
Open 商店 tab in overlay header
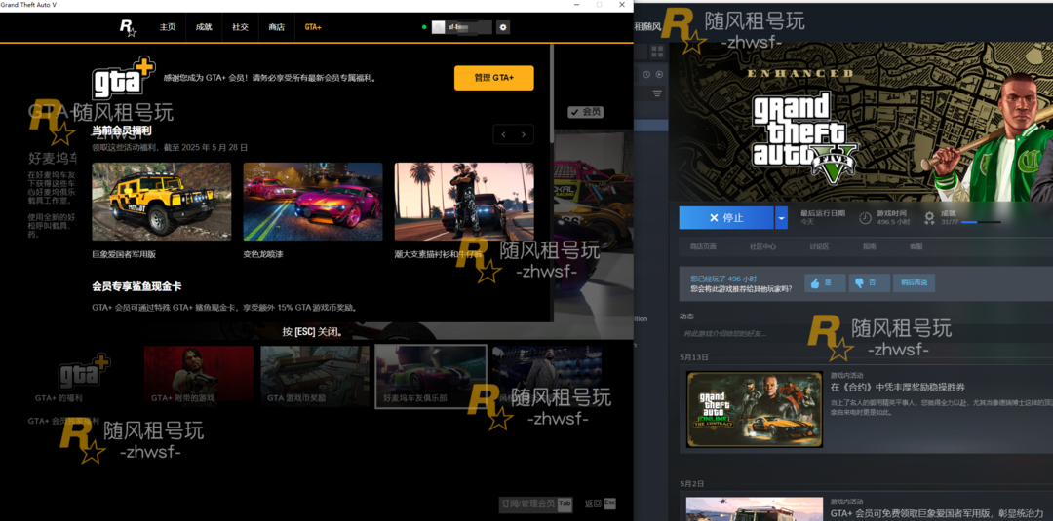pos(276,27)
